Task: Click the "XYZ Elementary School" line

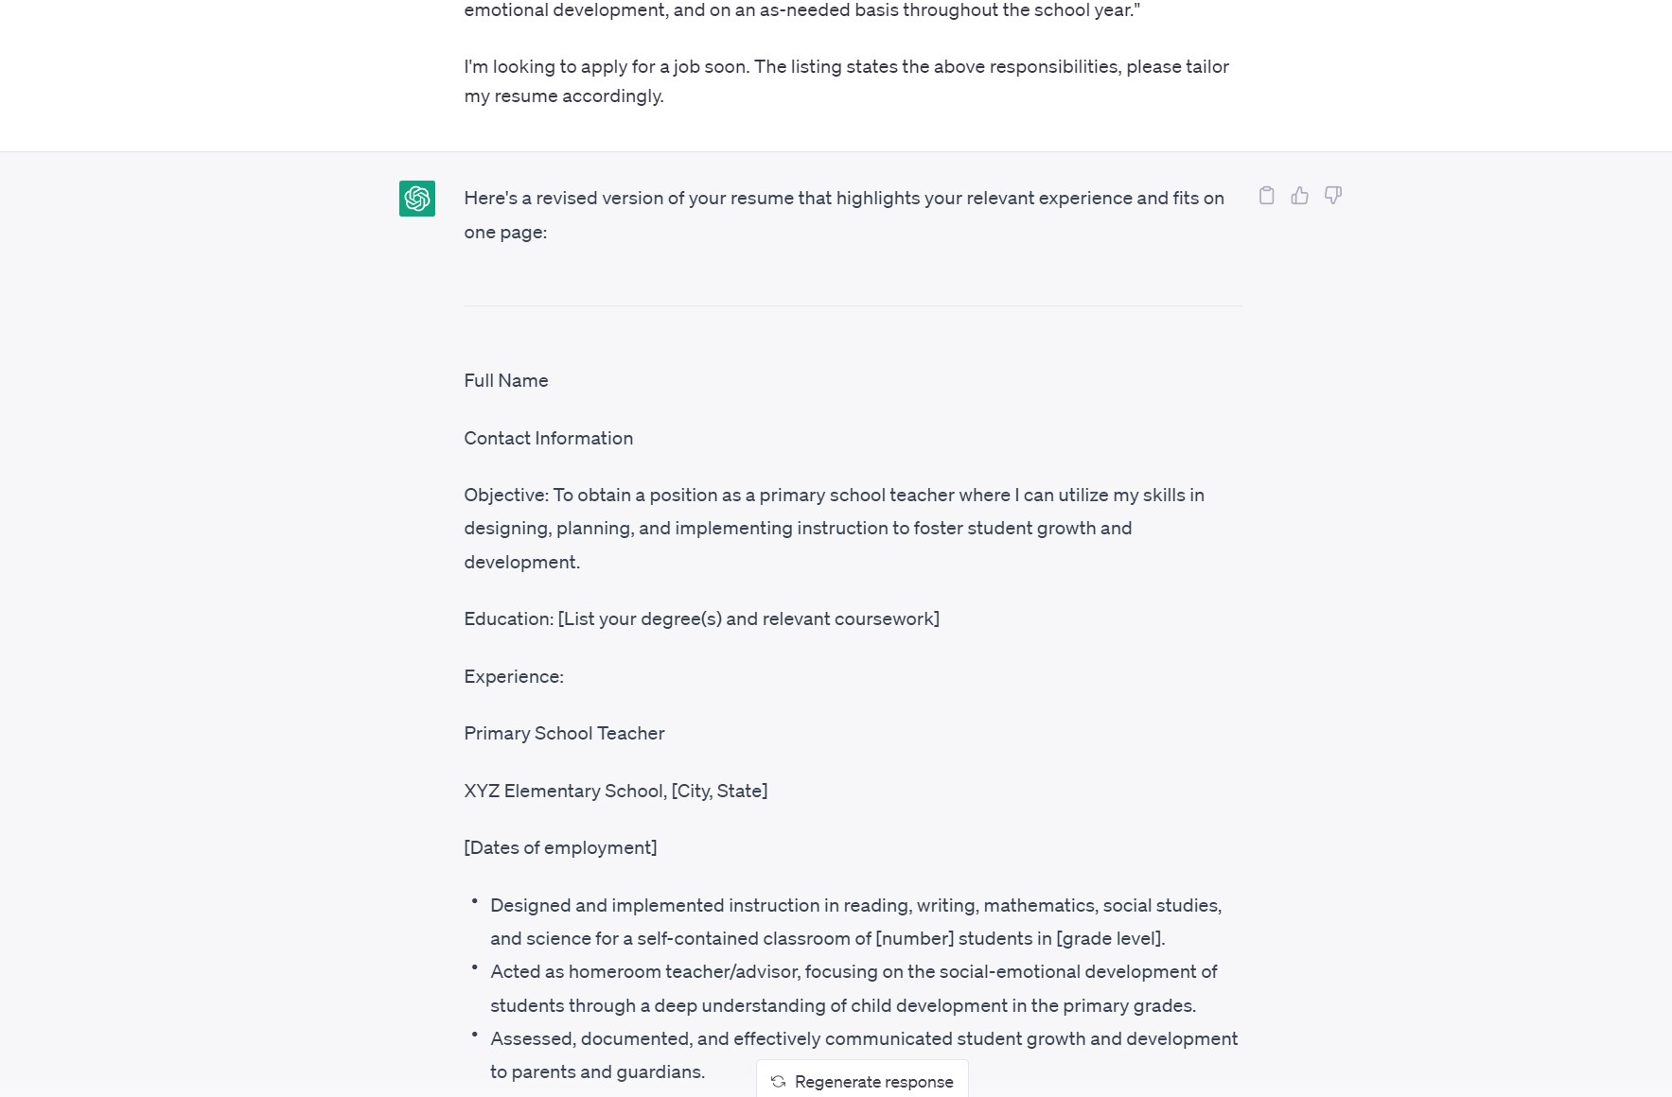Action: point(615,791)
